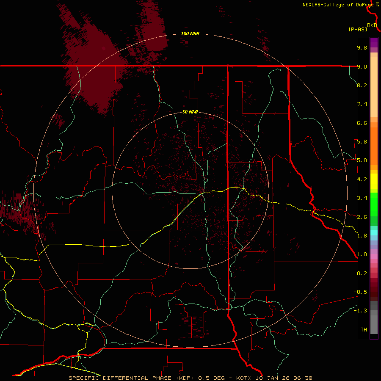The height and width of the screenshot is (381, 381).
Task: Click the 50 NMI range ring label
Action: (x=190, y=112)
